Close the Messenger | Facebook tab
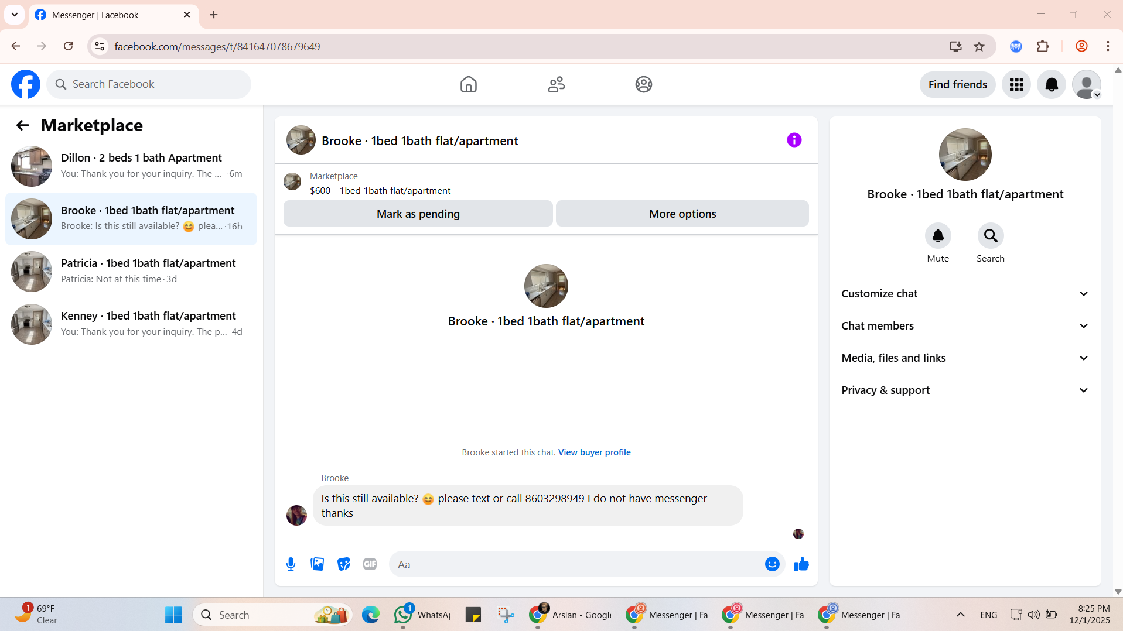1123x631 pixels. [x=187, y=15]
